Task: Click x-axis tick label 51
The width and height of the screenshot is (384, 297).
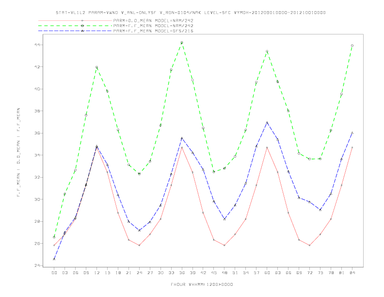Action: 235,273
